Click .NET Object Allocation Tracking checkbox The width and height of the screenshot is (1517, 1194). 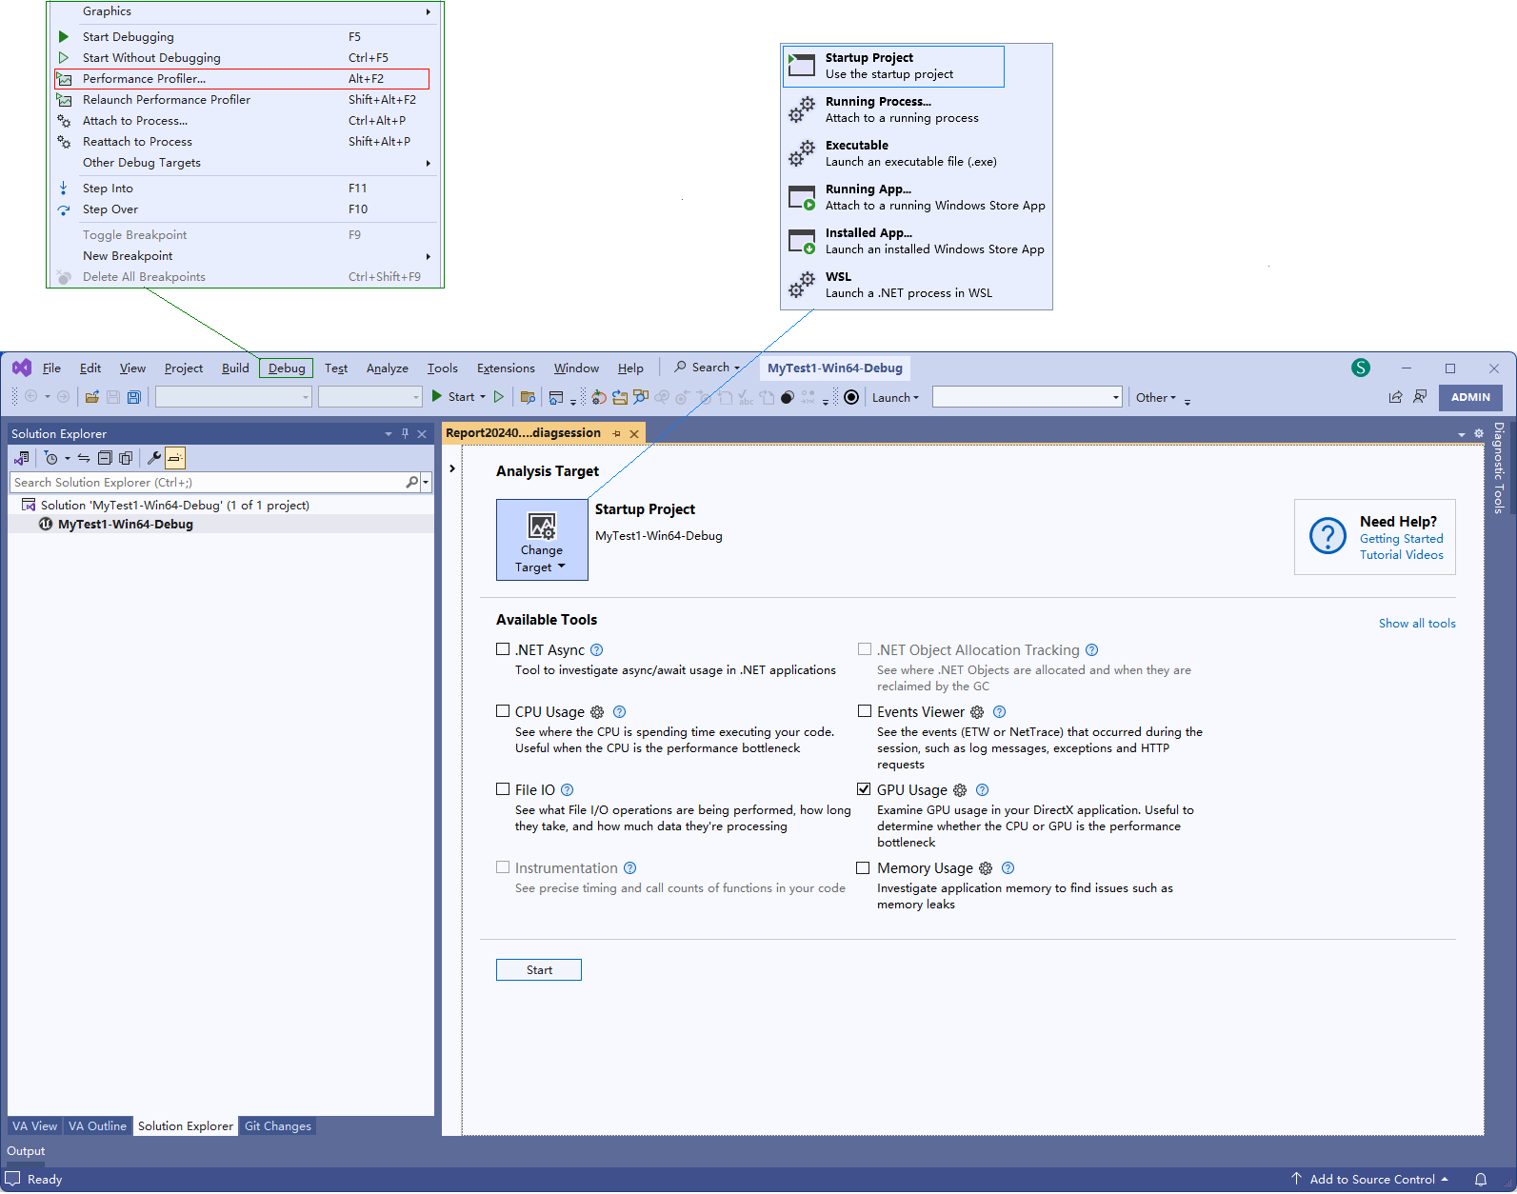(865, 649)
